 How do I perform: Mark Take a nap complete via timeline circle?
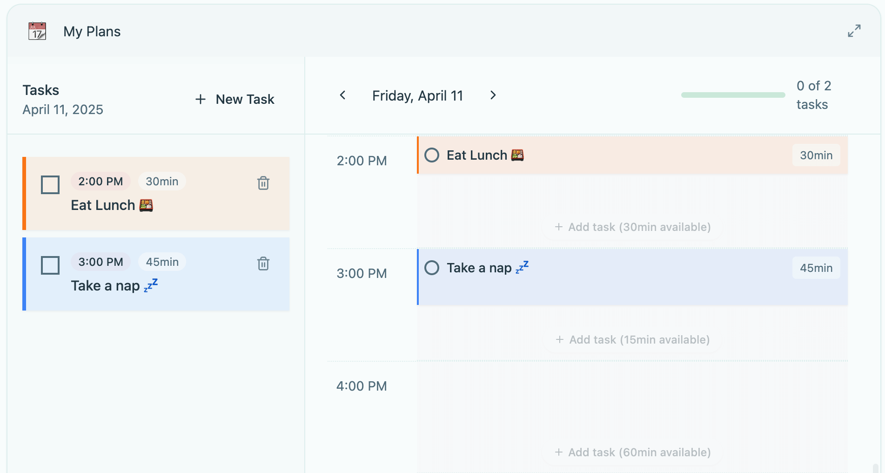(433, 268)
